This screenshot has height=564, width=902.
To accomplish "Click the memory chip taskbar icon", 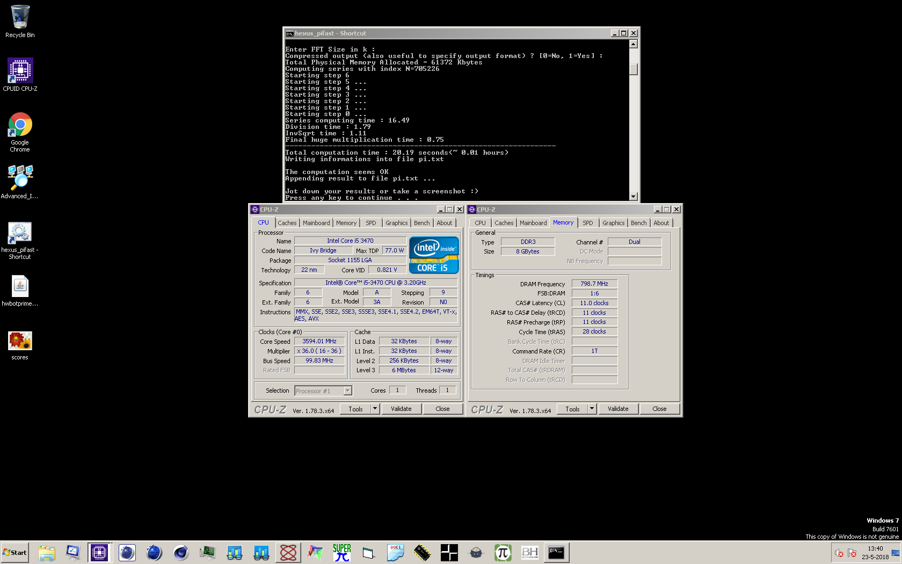I will click(x=423, y=552).
